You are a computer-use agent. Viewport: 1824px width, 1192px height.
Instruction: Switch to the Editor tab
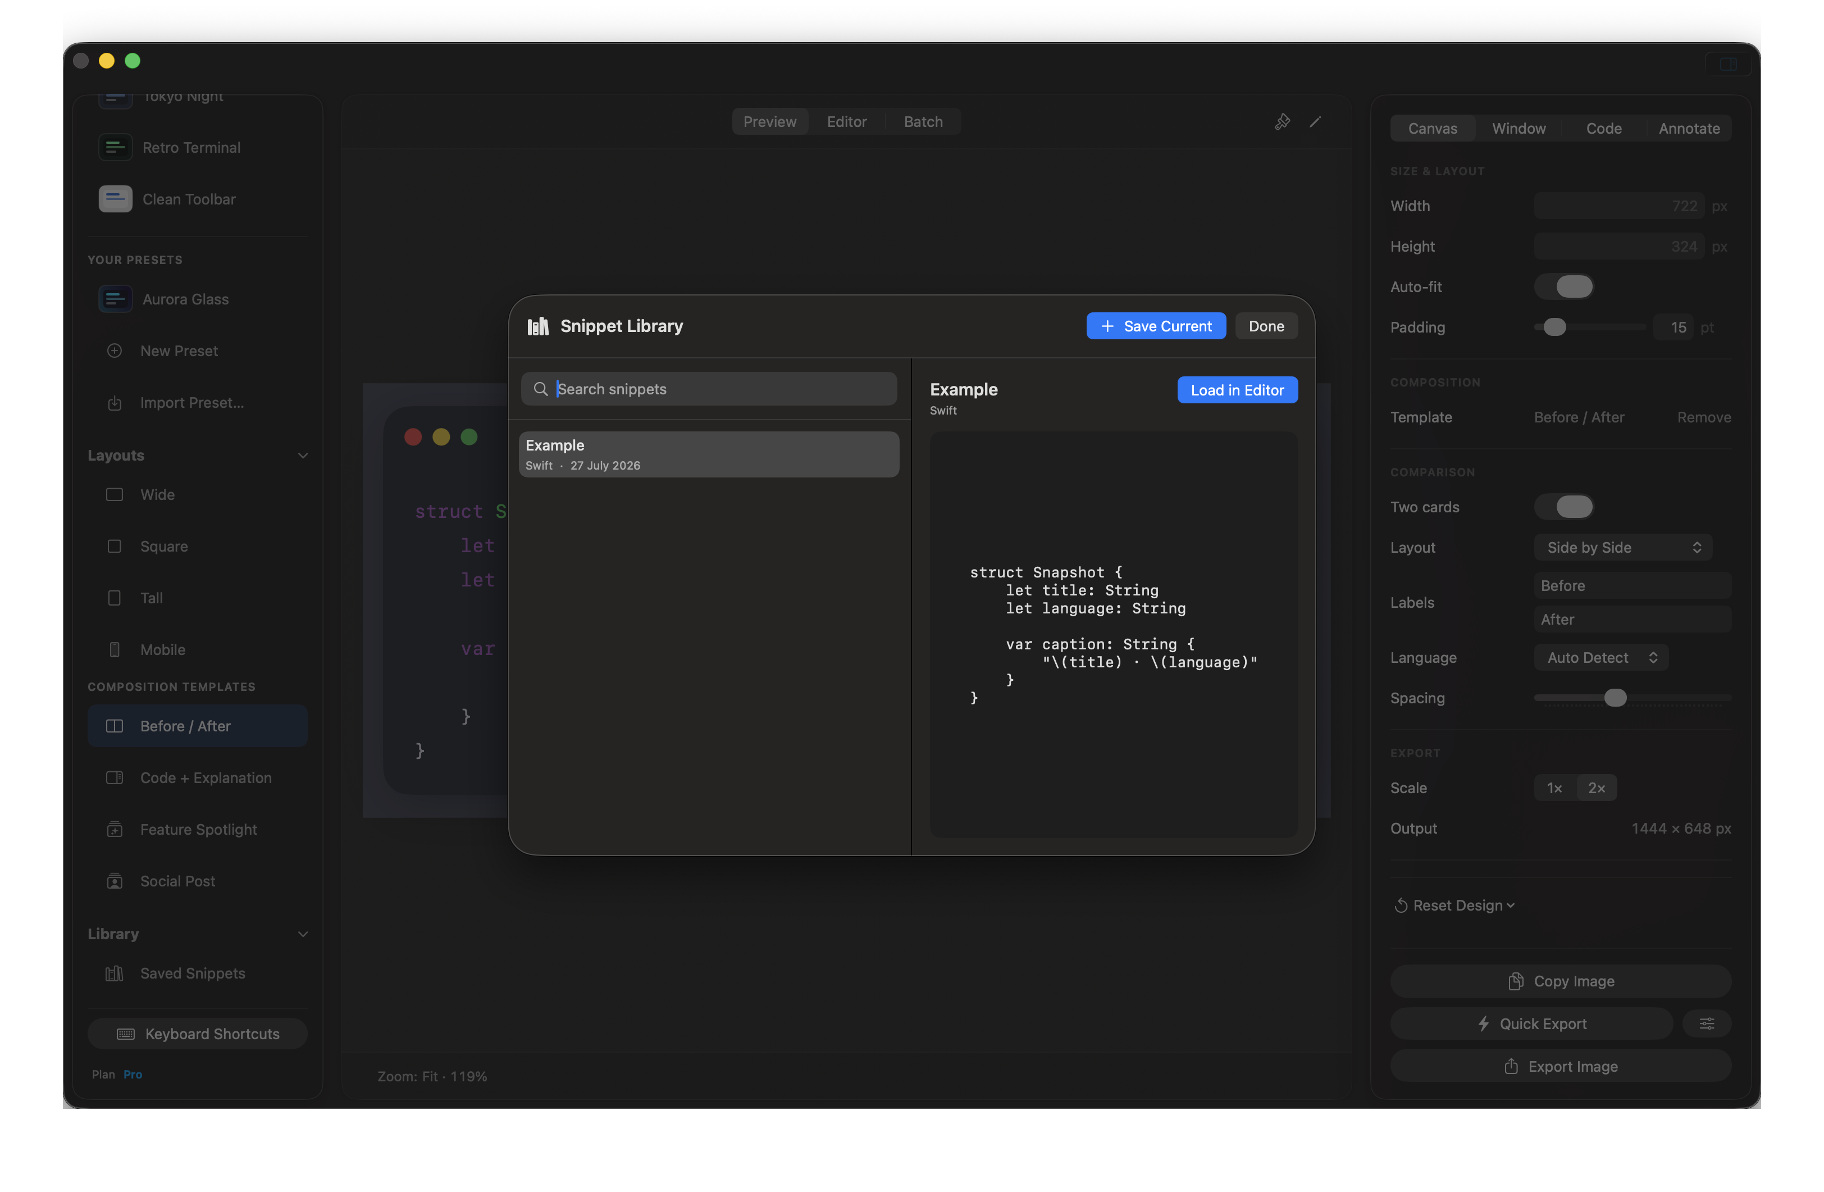[x=847, y=122]
